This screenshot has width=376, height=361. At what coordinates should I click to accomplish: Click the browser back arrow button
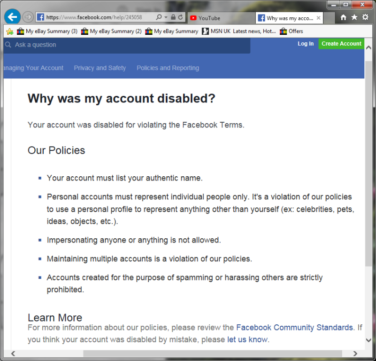click(12, 17)
